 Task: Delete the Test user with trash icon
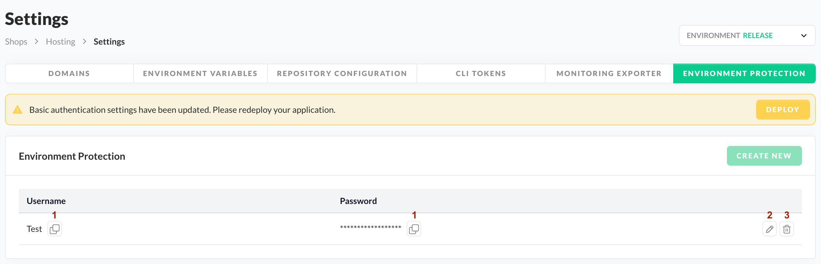pyautogui.click(x=786, y=229)
